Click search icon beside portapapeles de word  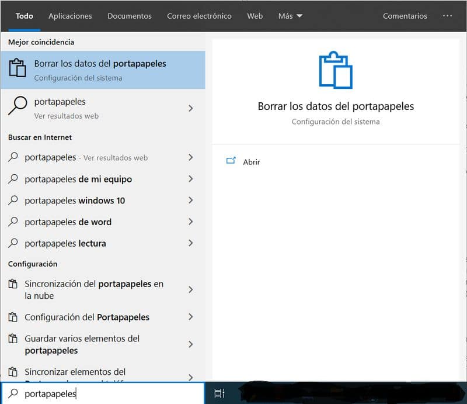coord(13,222)
